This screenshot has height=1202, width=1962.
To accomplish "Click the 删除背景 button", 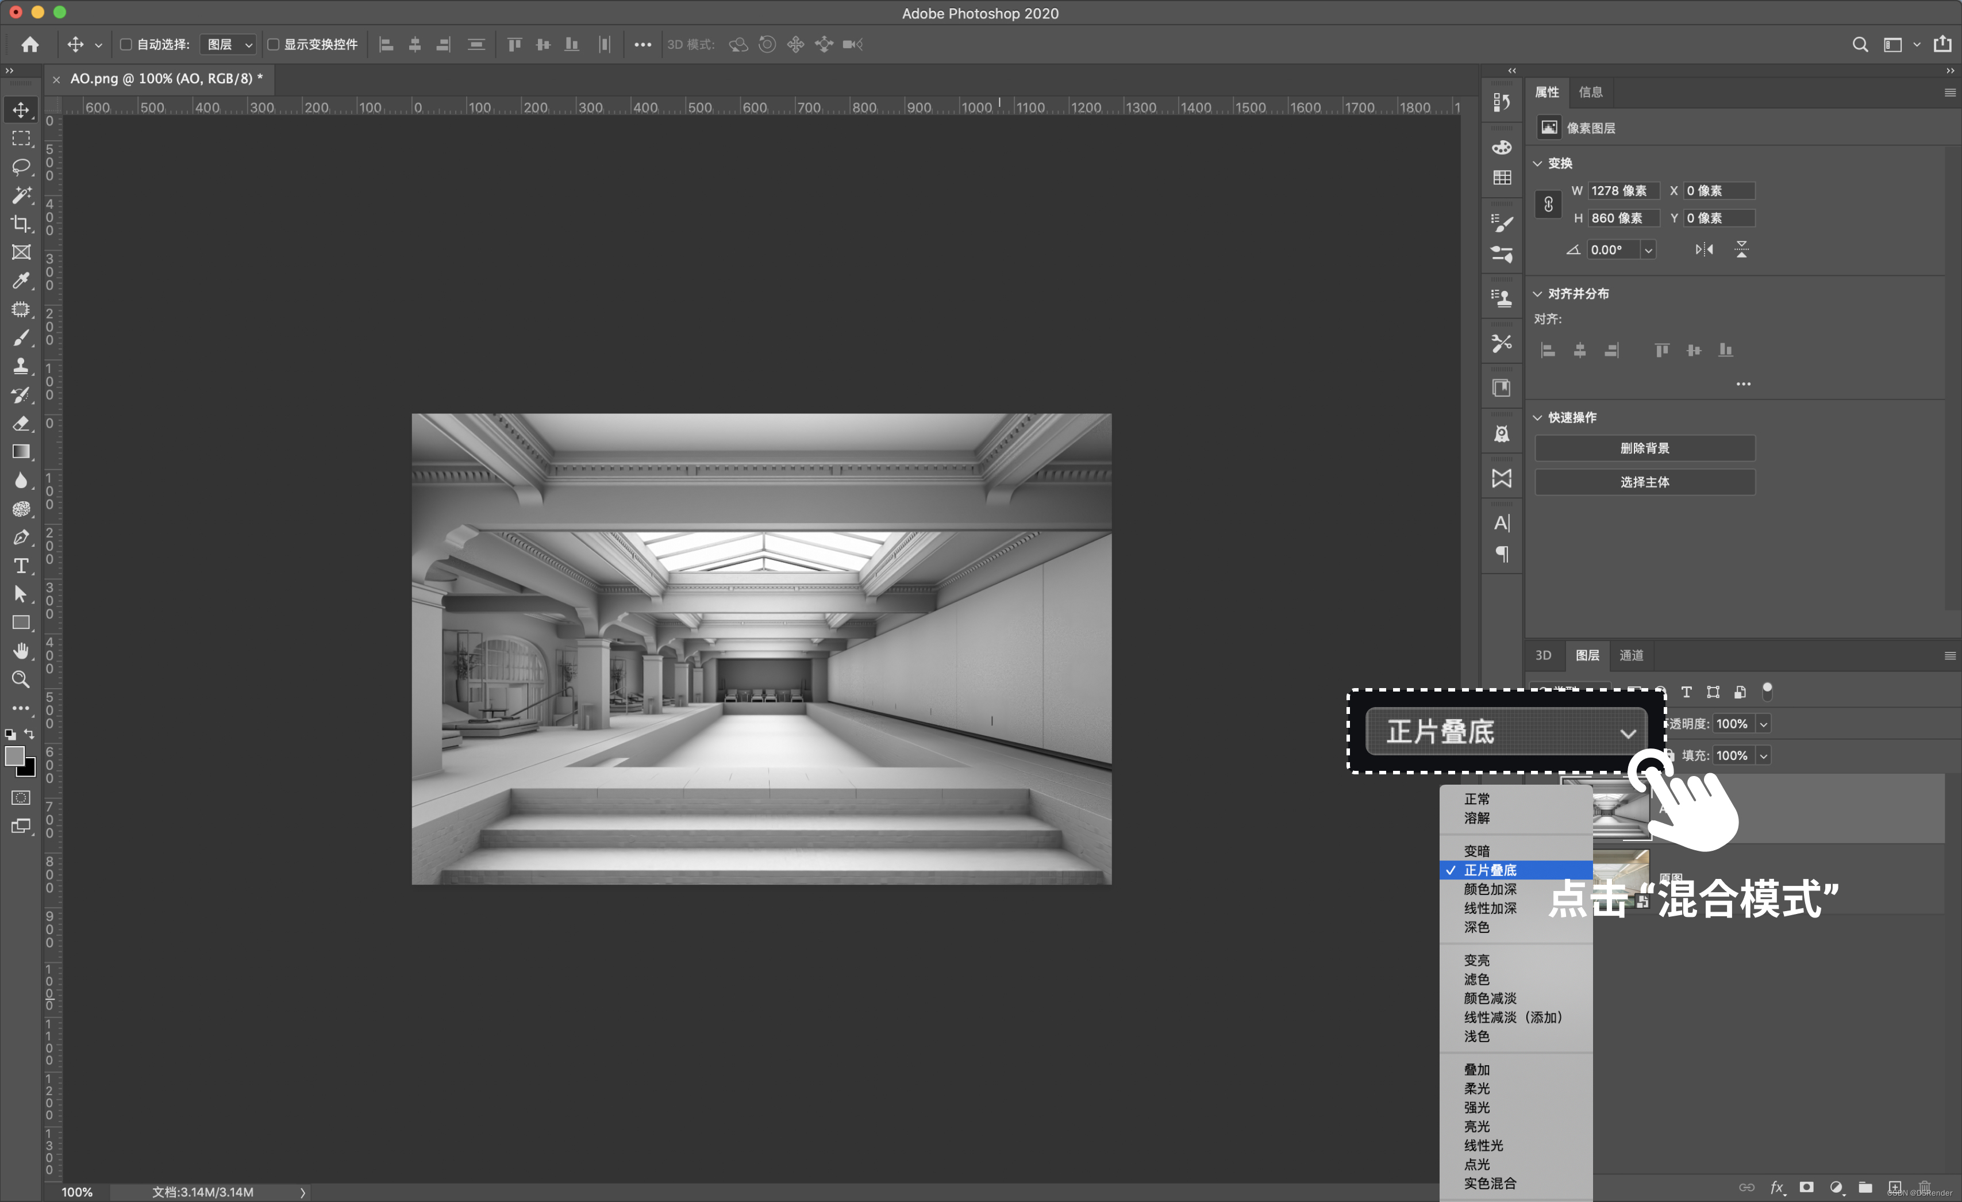I will click(x=1644, y=448).
